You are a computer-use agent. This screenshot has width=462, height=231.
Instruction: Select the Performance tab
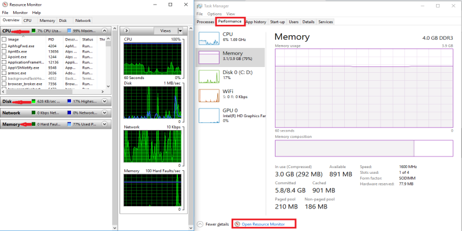tap(230, 21)
